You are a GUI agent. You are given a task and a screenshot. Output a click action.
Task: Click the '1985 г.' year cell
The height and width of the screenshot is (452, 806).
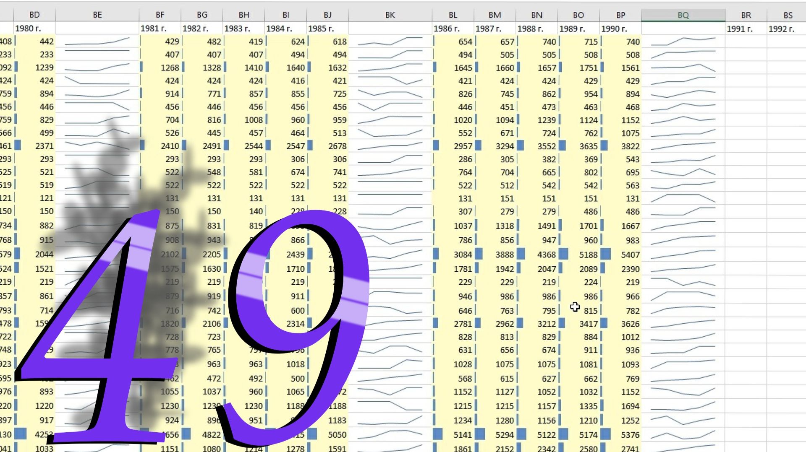(327, 29)
